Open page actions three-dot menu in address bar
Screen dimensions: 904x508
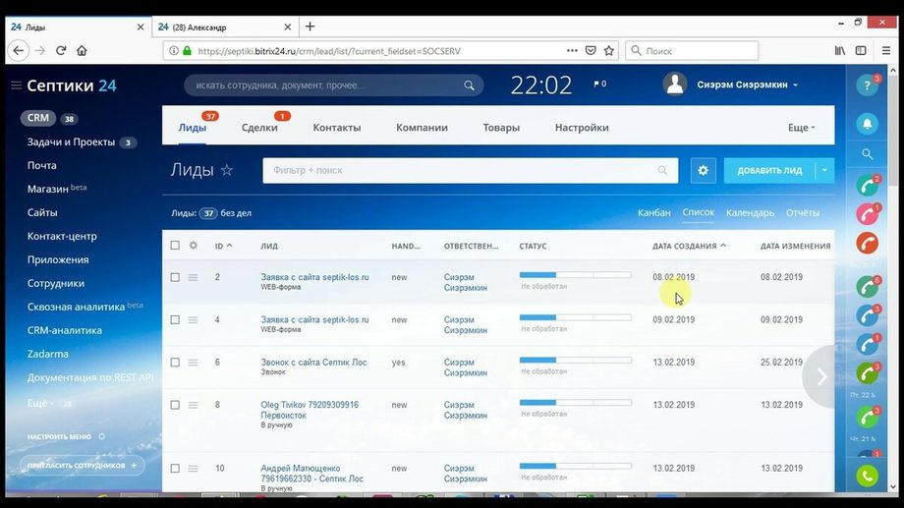tap(572, 51)
